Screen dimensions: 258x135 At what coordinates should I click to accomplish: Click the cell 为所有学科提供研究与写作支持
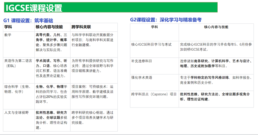pos(94,70)
